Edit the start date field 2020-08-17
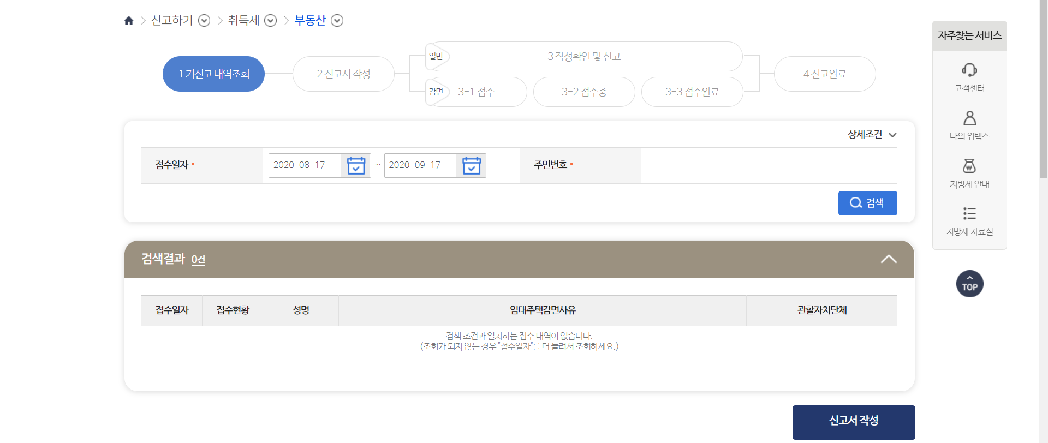 [305, 165]
